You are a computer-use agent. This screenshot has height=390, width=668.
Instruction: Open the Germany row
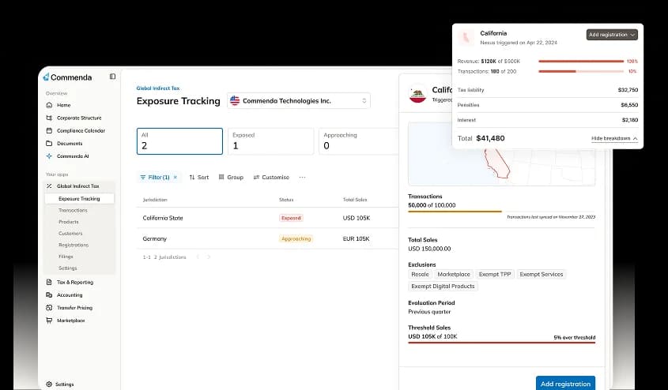coord(267,238)
